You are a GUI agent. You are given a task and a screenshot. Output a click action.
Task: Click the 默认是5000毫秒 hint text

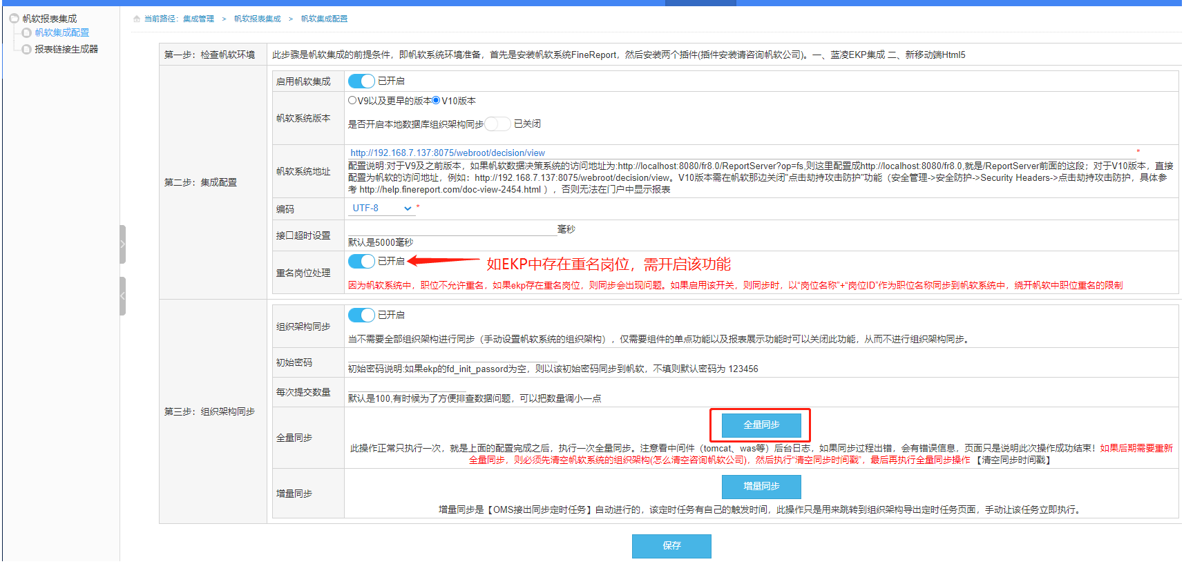381,242
